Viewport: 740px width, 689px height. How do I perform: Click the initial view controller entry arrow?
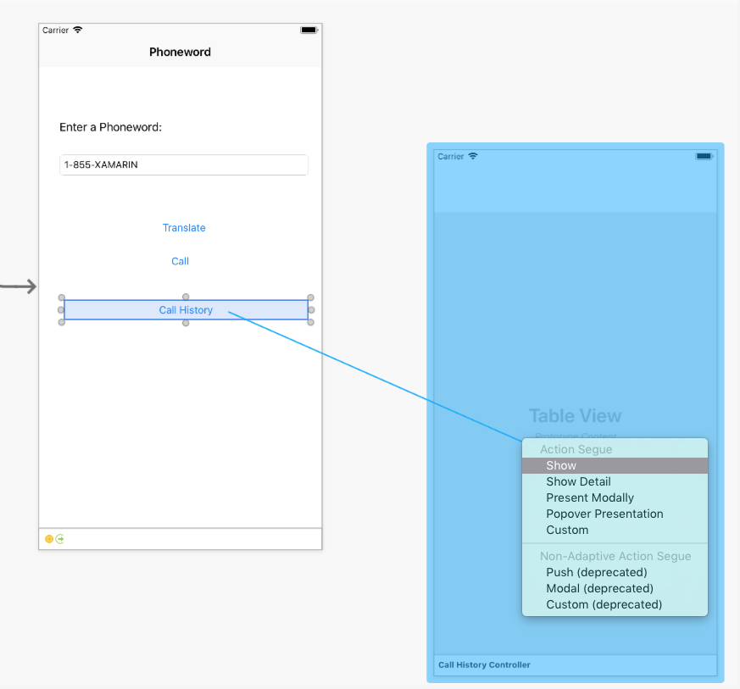[17, 286]
